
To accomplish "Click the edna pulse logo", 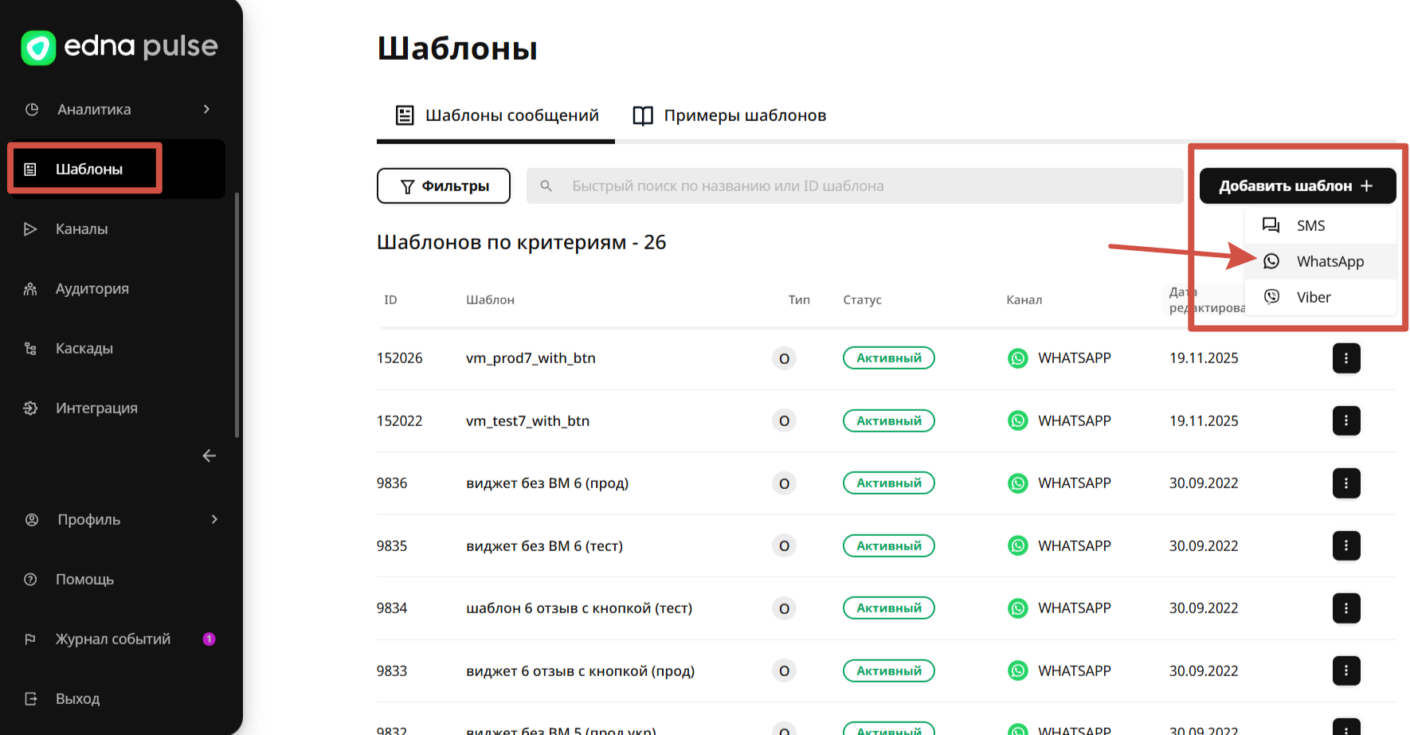I will [x=119, y=48].
